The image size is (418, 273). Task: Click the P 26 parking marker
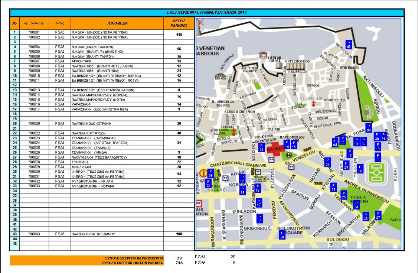click(x=333, y=188)
